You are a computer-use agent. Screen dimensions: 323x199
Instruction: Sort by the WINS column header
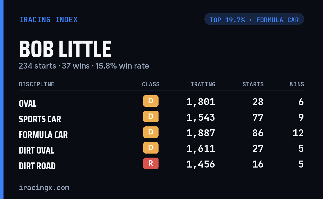(297, 84)
